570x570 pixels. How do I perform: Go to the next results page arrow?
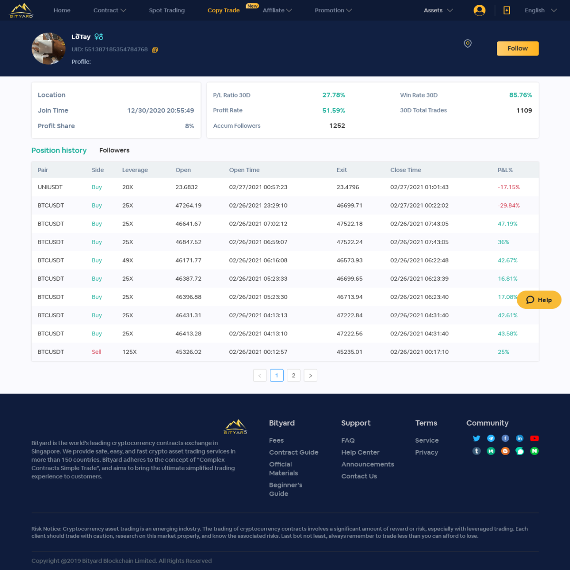point(310,375)
